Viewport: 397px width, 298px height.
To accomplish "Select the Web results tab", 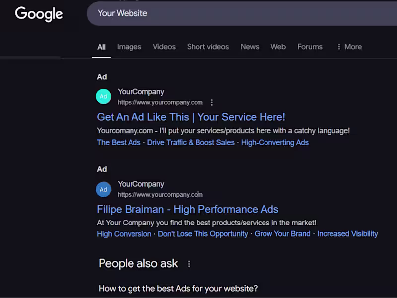I will [x=278, y=47].
